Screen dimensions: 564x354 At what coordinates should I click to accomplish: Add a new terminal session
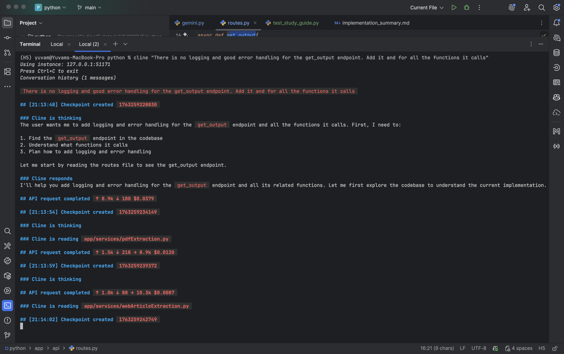click(115, 44)
